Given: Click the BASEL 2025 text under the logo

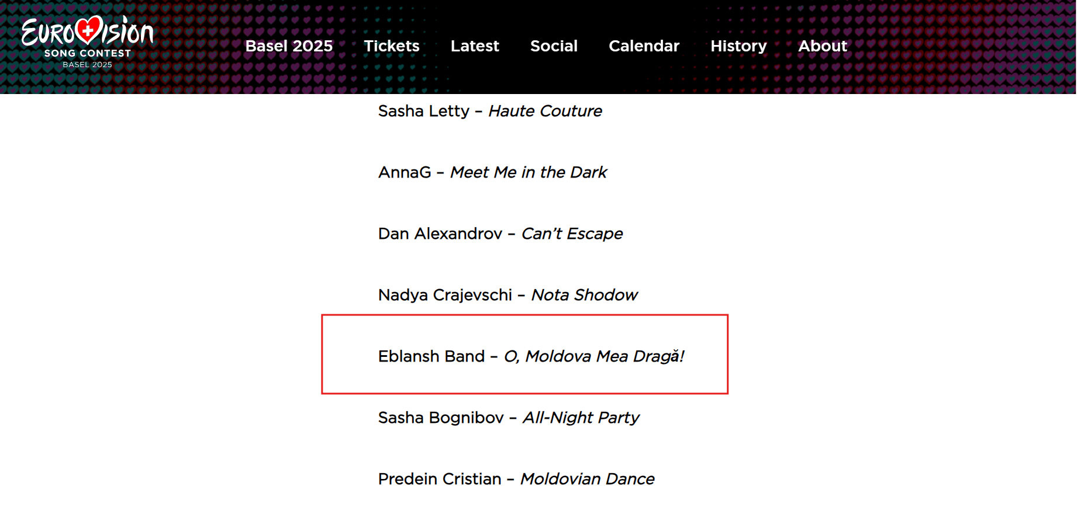Looking at the screenshot, I should (x=88, y=65).
